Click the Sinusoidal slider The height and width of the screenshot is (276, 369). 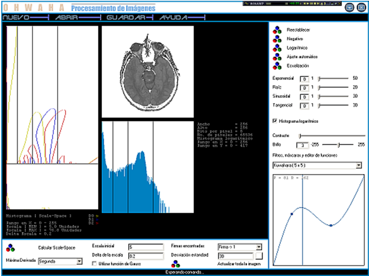pyautogui.click(x=333, y=96)
